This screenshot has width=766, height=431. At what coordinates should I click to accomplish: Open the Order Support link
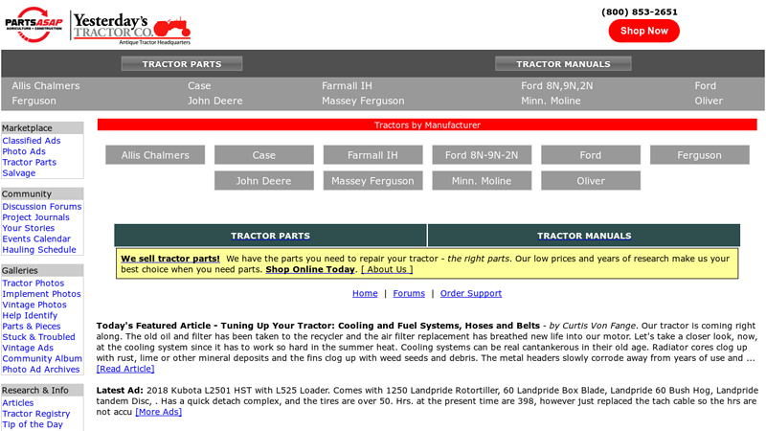(470, 294)
